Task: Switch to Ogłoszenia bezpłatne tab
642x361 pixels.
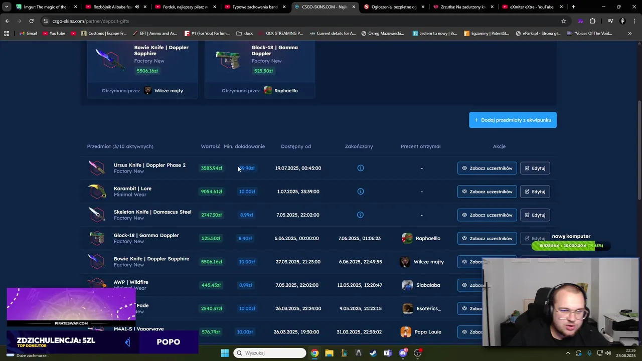Action: pyautogui.click(x=393, y=7)
